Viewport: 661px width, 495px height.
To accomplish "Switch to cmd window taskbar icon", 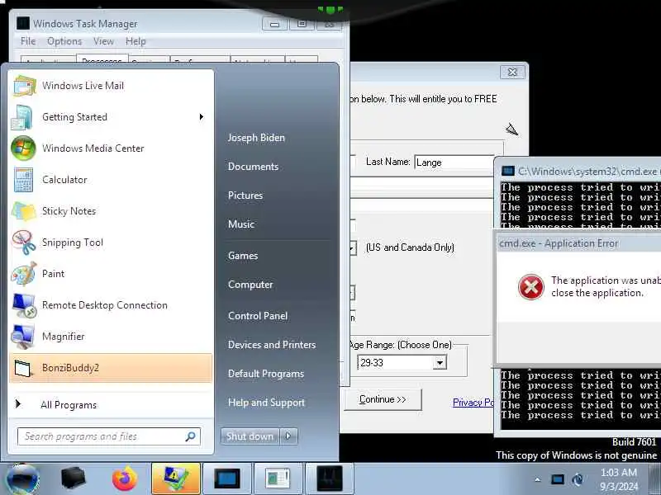I will pos(226,478).
